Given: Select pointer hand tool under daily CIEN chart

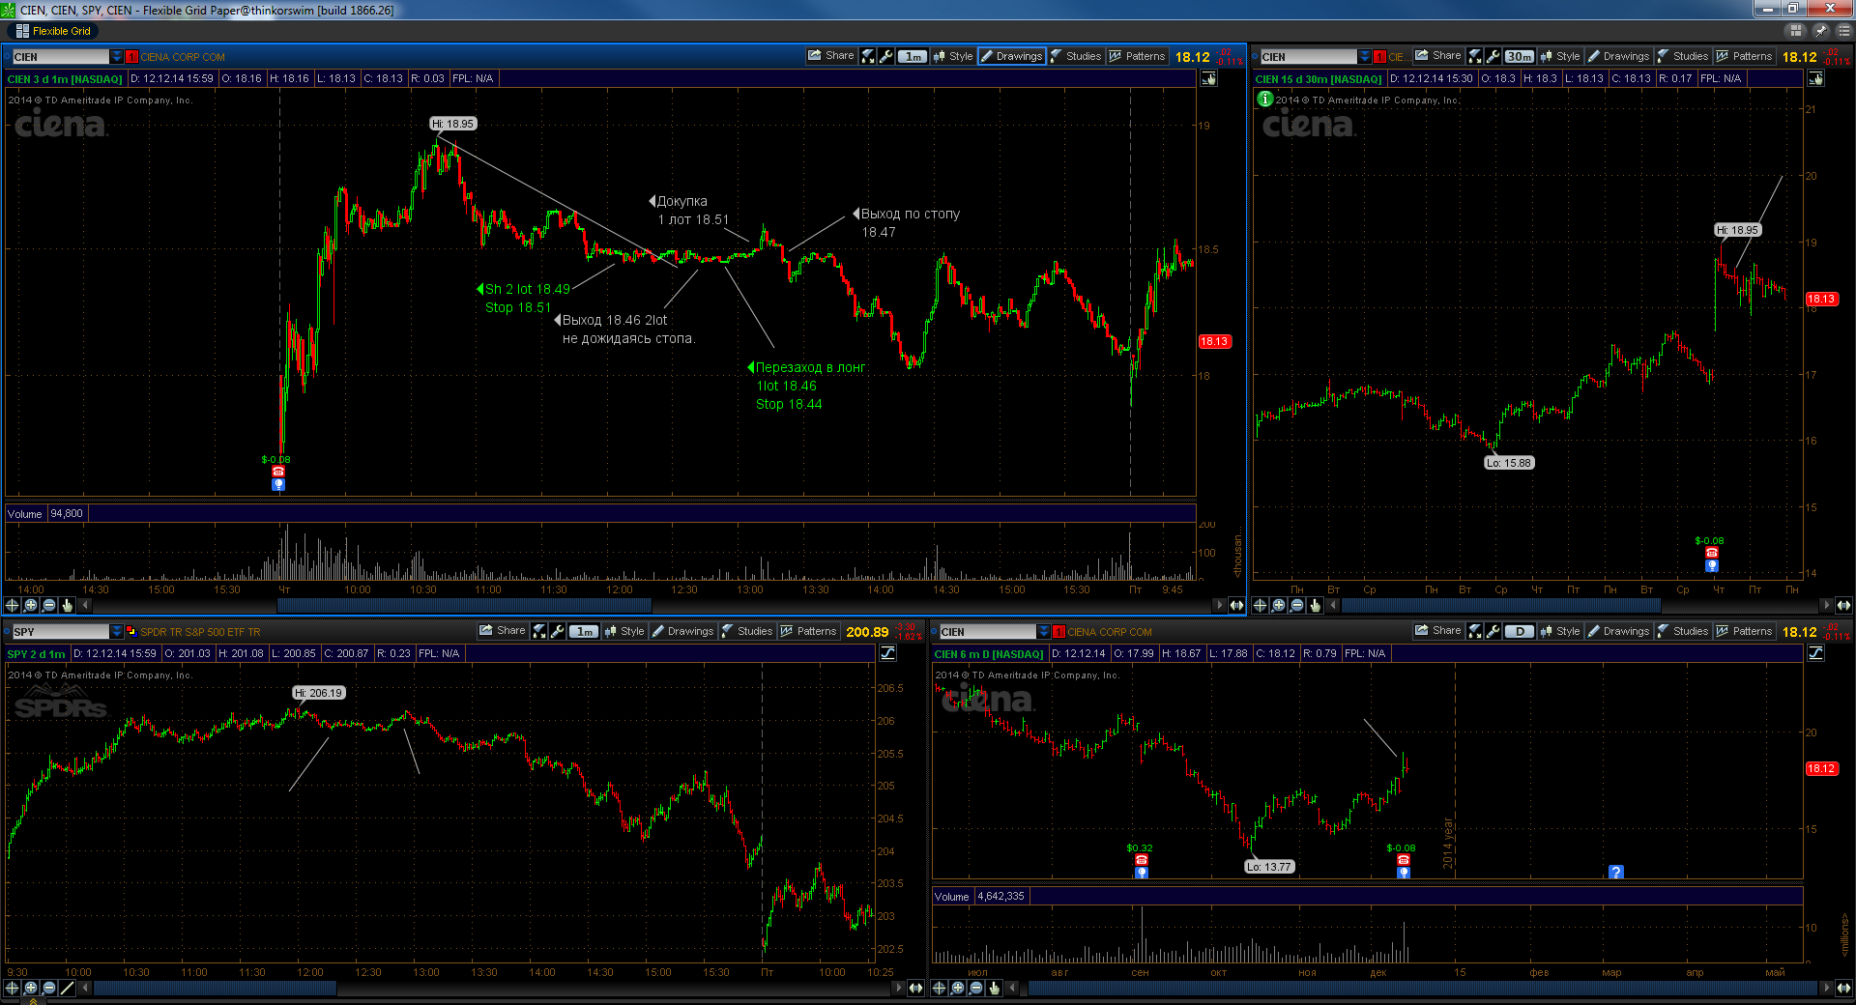Looking at the screenshot, I should coord(994,988).
